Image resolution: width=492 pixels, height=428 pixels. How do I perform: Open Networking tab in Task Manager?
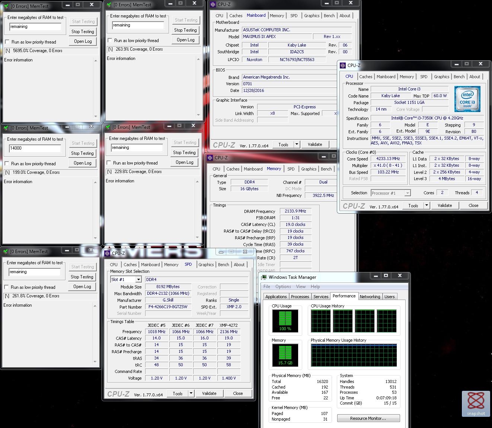tap(370, 297)
